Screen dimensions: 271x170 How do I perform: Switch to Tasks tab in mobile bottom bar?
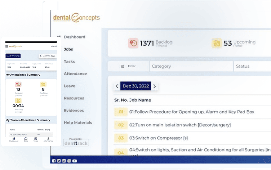[36, 140]
